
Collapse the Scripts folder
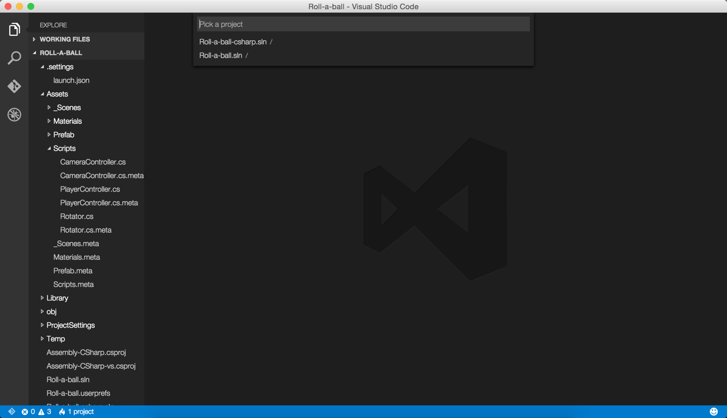pyautogui.click(x=86, y=149)
